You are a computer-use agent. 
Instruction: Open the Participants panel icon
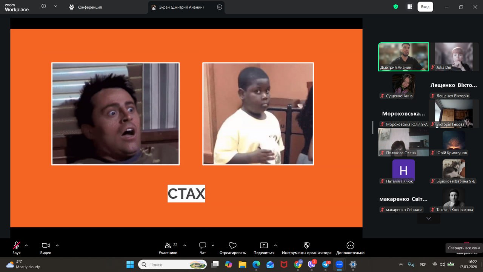coord(168,246)
